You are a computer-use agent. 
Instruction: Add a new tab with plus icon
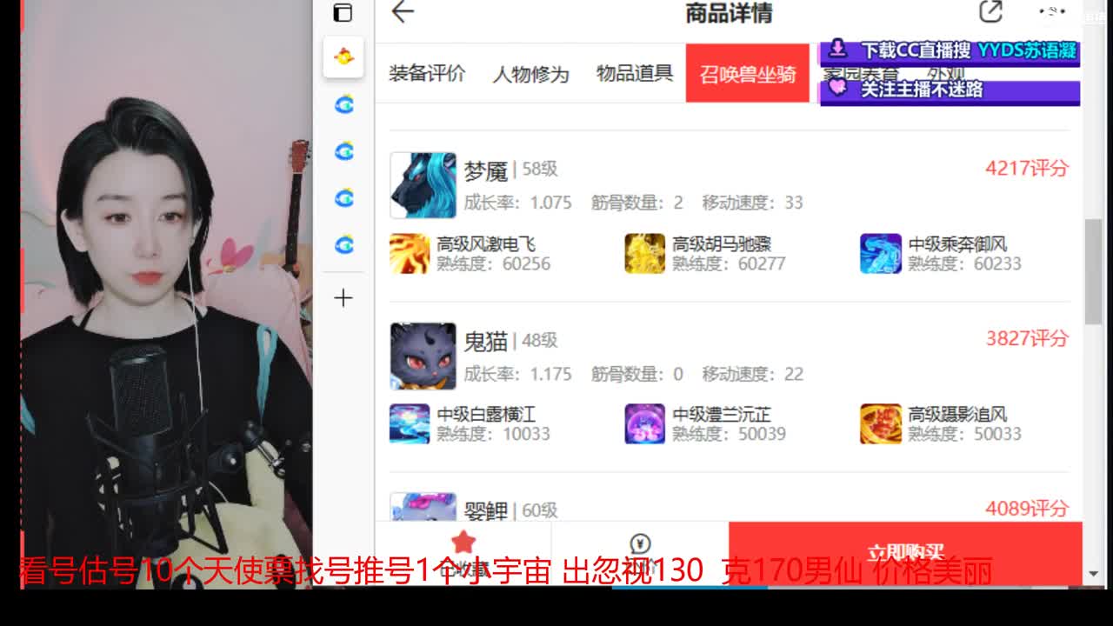click(x=343, y=298)
